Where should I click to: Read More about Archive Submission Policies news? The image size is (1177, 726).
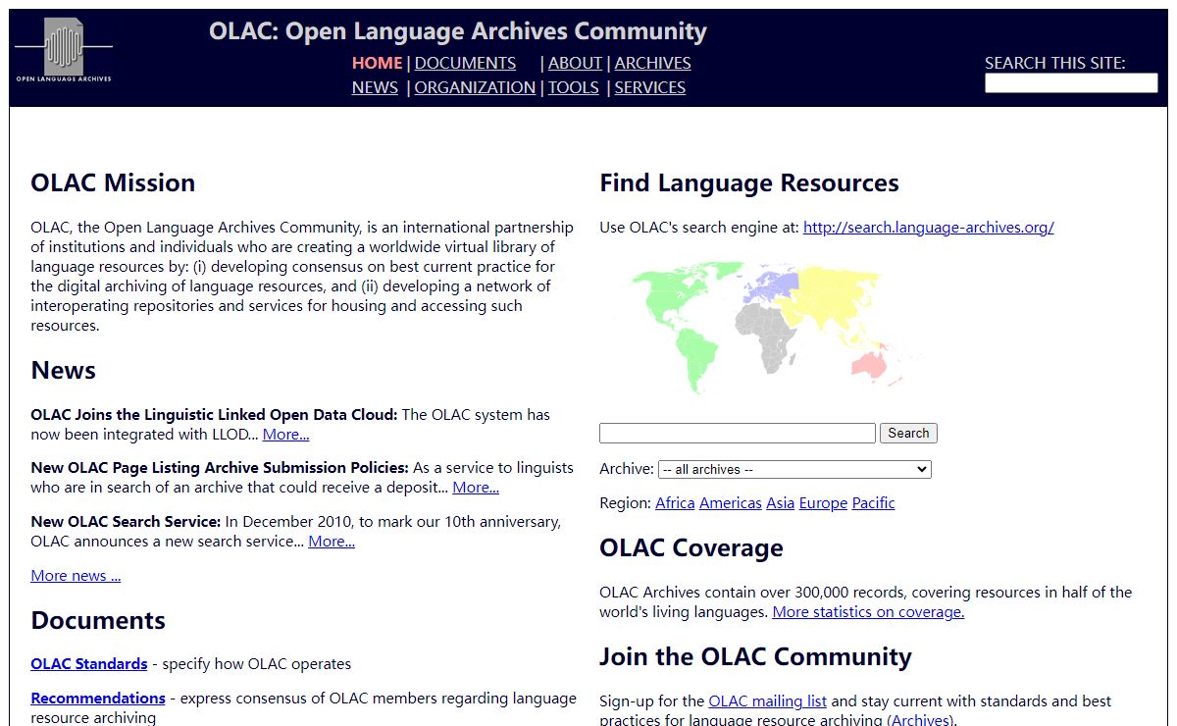point(476,488)
